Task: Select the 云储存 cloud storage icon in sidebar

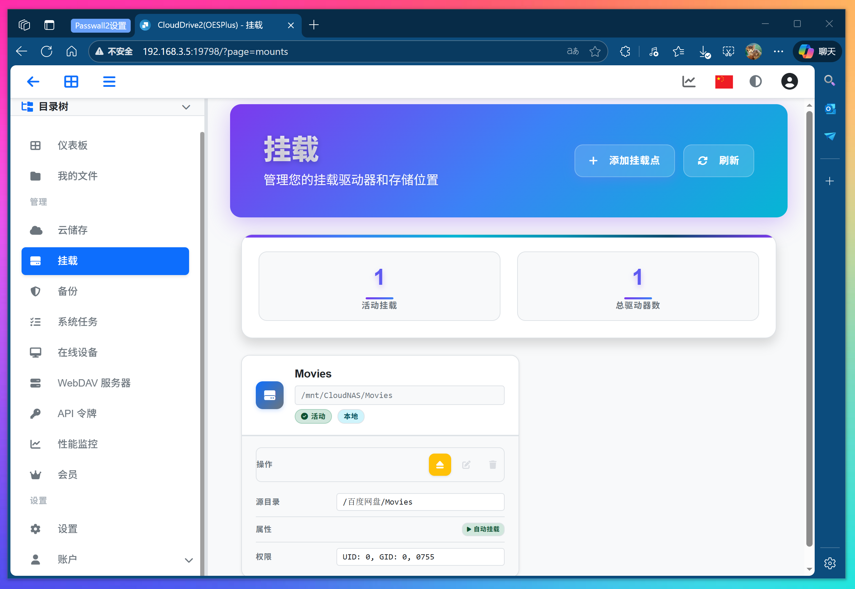Action: tap(35, 230)
